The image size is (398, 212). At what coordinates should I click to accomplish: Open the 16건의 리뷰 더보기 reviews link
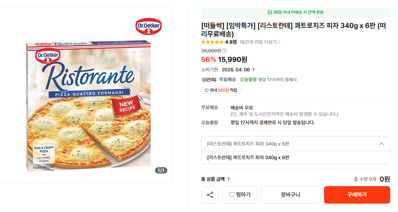point(260,42)
